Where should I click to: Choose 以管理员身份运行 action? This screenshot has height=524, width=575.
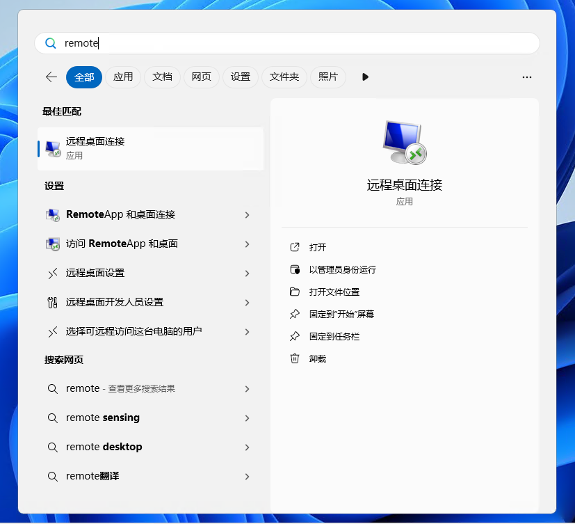pos(343,270)
